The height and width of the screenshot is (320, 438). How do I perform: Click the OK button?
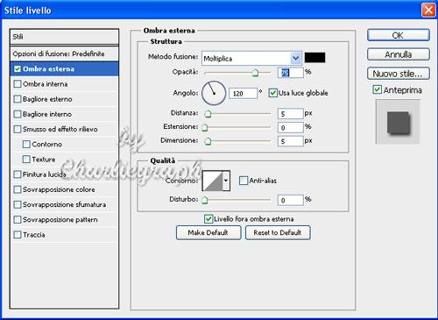[399, 35]
